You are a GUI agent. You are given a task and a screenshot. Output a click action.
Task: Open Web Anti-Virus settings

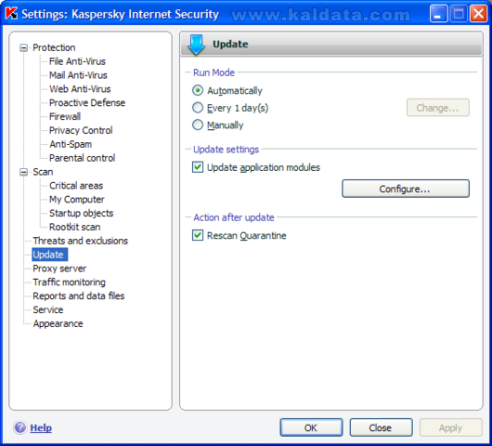point(80,89)
